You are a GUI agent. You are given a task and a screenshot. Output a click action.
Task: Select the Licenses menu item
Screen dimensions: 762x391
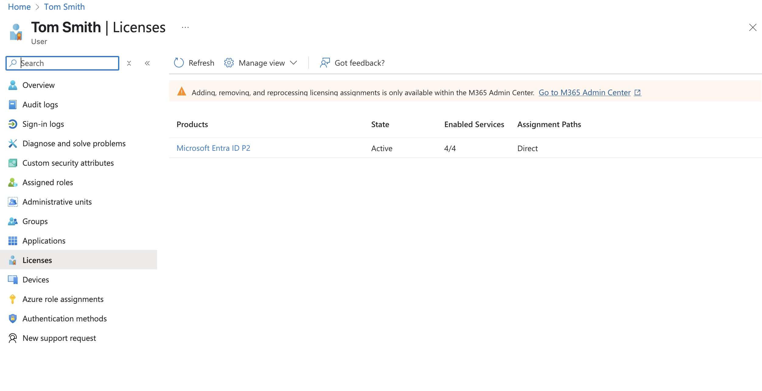pyautogui.click(x=79, y=260)
